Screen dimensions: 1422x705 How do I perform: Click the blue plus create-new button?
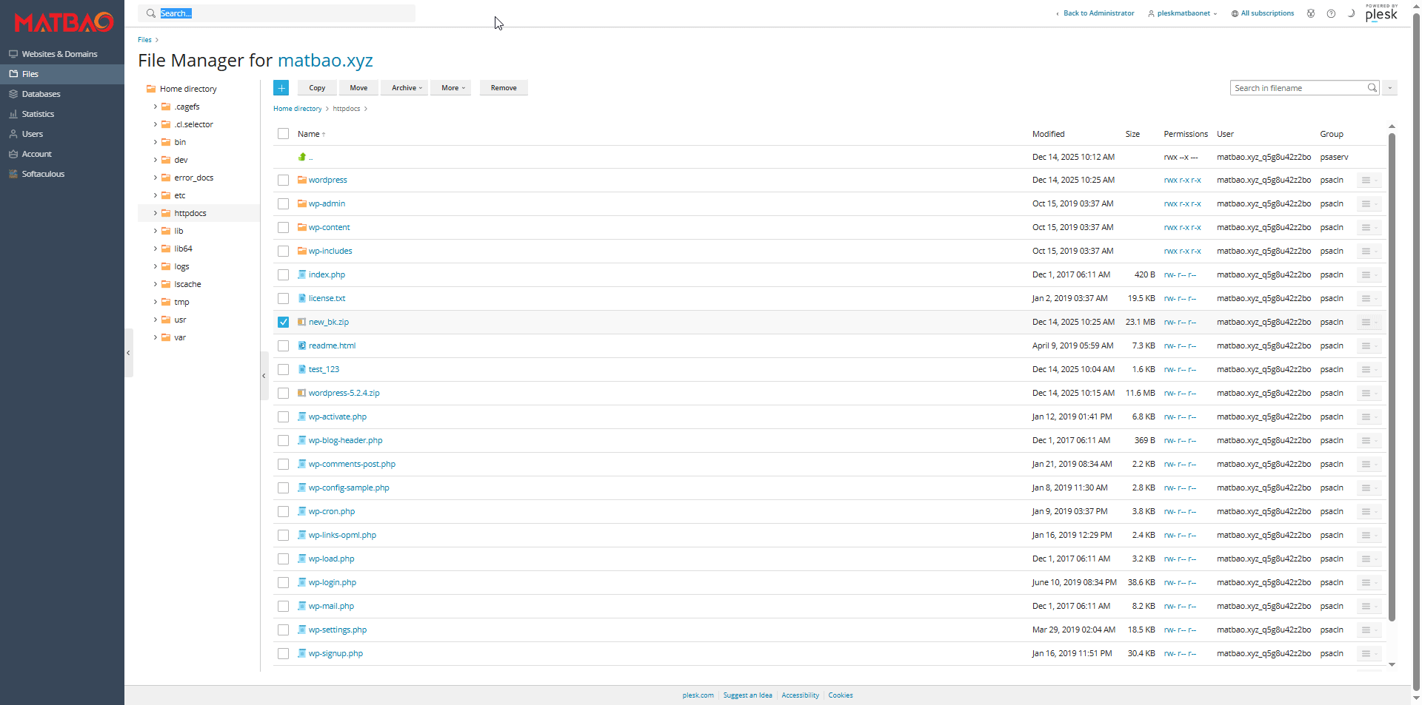281,88
